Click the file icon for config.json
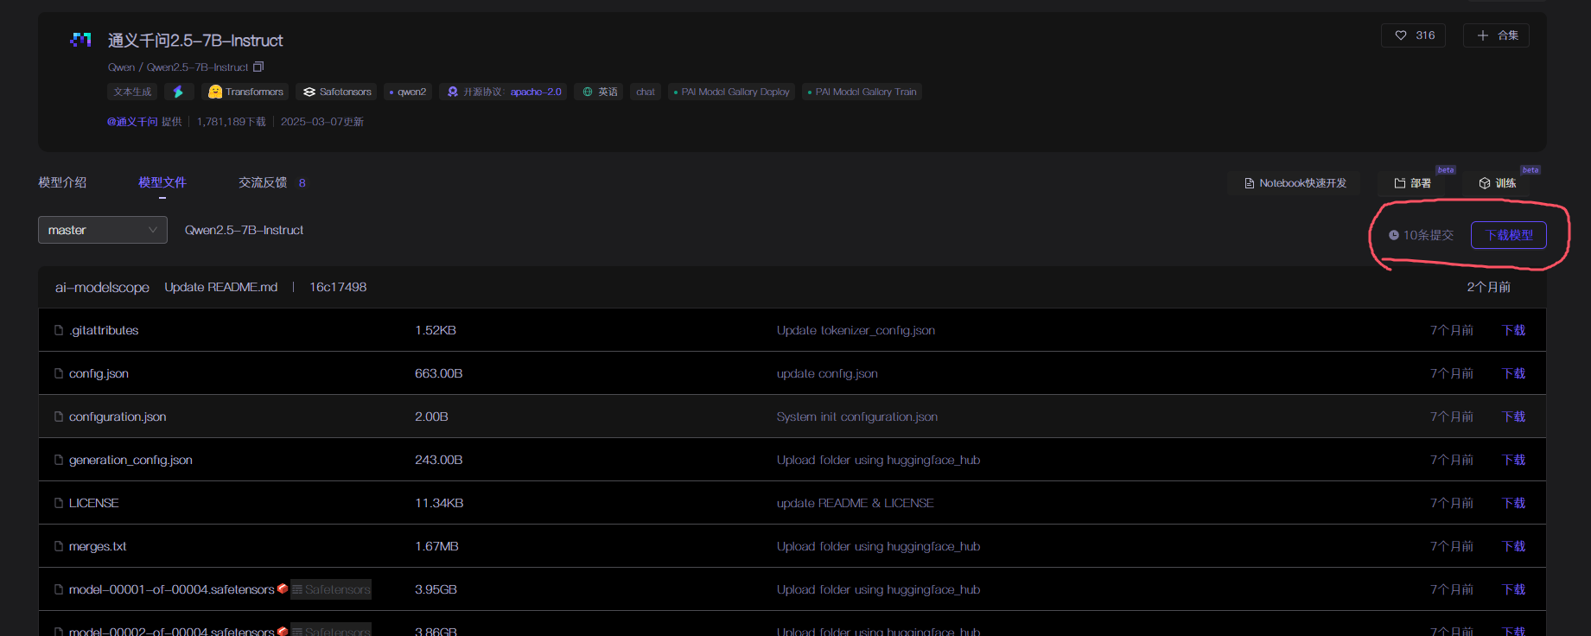Screen dimensions: 1591x636 tap(59, 373)
